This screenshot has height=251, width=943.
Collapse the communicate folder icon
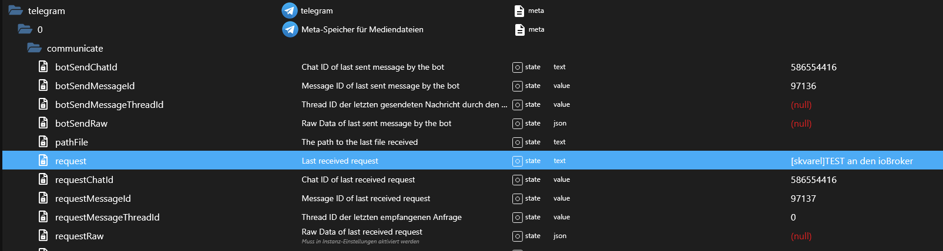pos(34,48)
